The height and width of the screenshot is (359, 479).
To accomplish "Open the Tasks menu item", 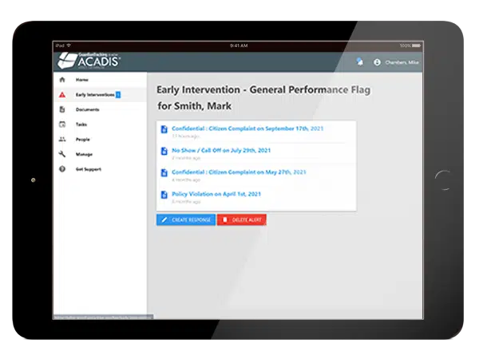I will pyautogui.click(x=83, y=124).
